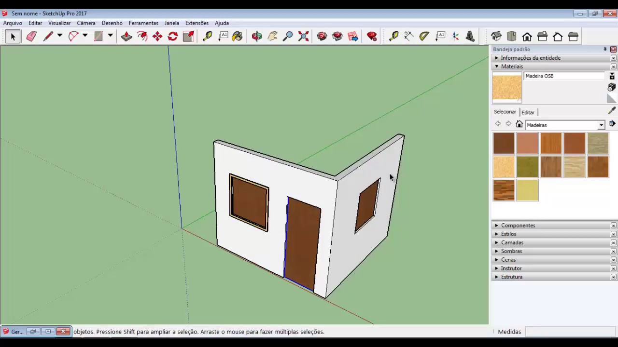Select the Zoom magnifier tool
The height and width of the screenshot is (347, 618).
point(288,36)
